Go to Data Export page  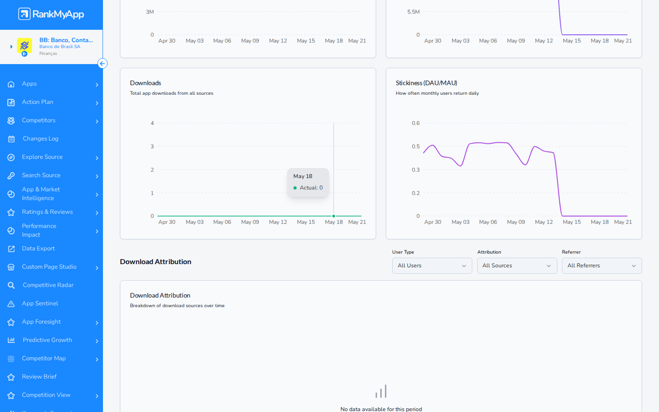(x=38, y=249)
